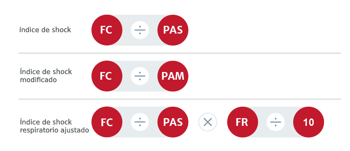350x151 pixels.
Task: Click the "Índice de shock modificado" label
Action: click(x=46, y=75)
